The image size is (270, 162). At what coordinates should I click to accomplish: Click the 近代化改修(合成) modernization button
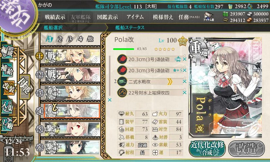click(x=207, y=148)
